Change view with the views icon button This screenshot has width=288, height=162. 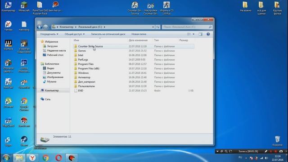coord(189,34)
